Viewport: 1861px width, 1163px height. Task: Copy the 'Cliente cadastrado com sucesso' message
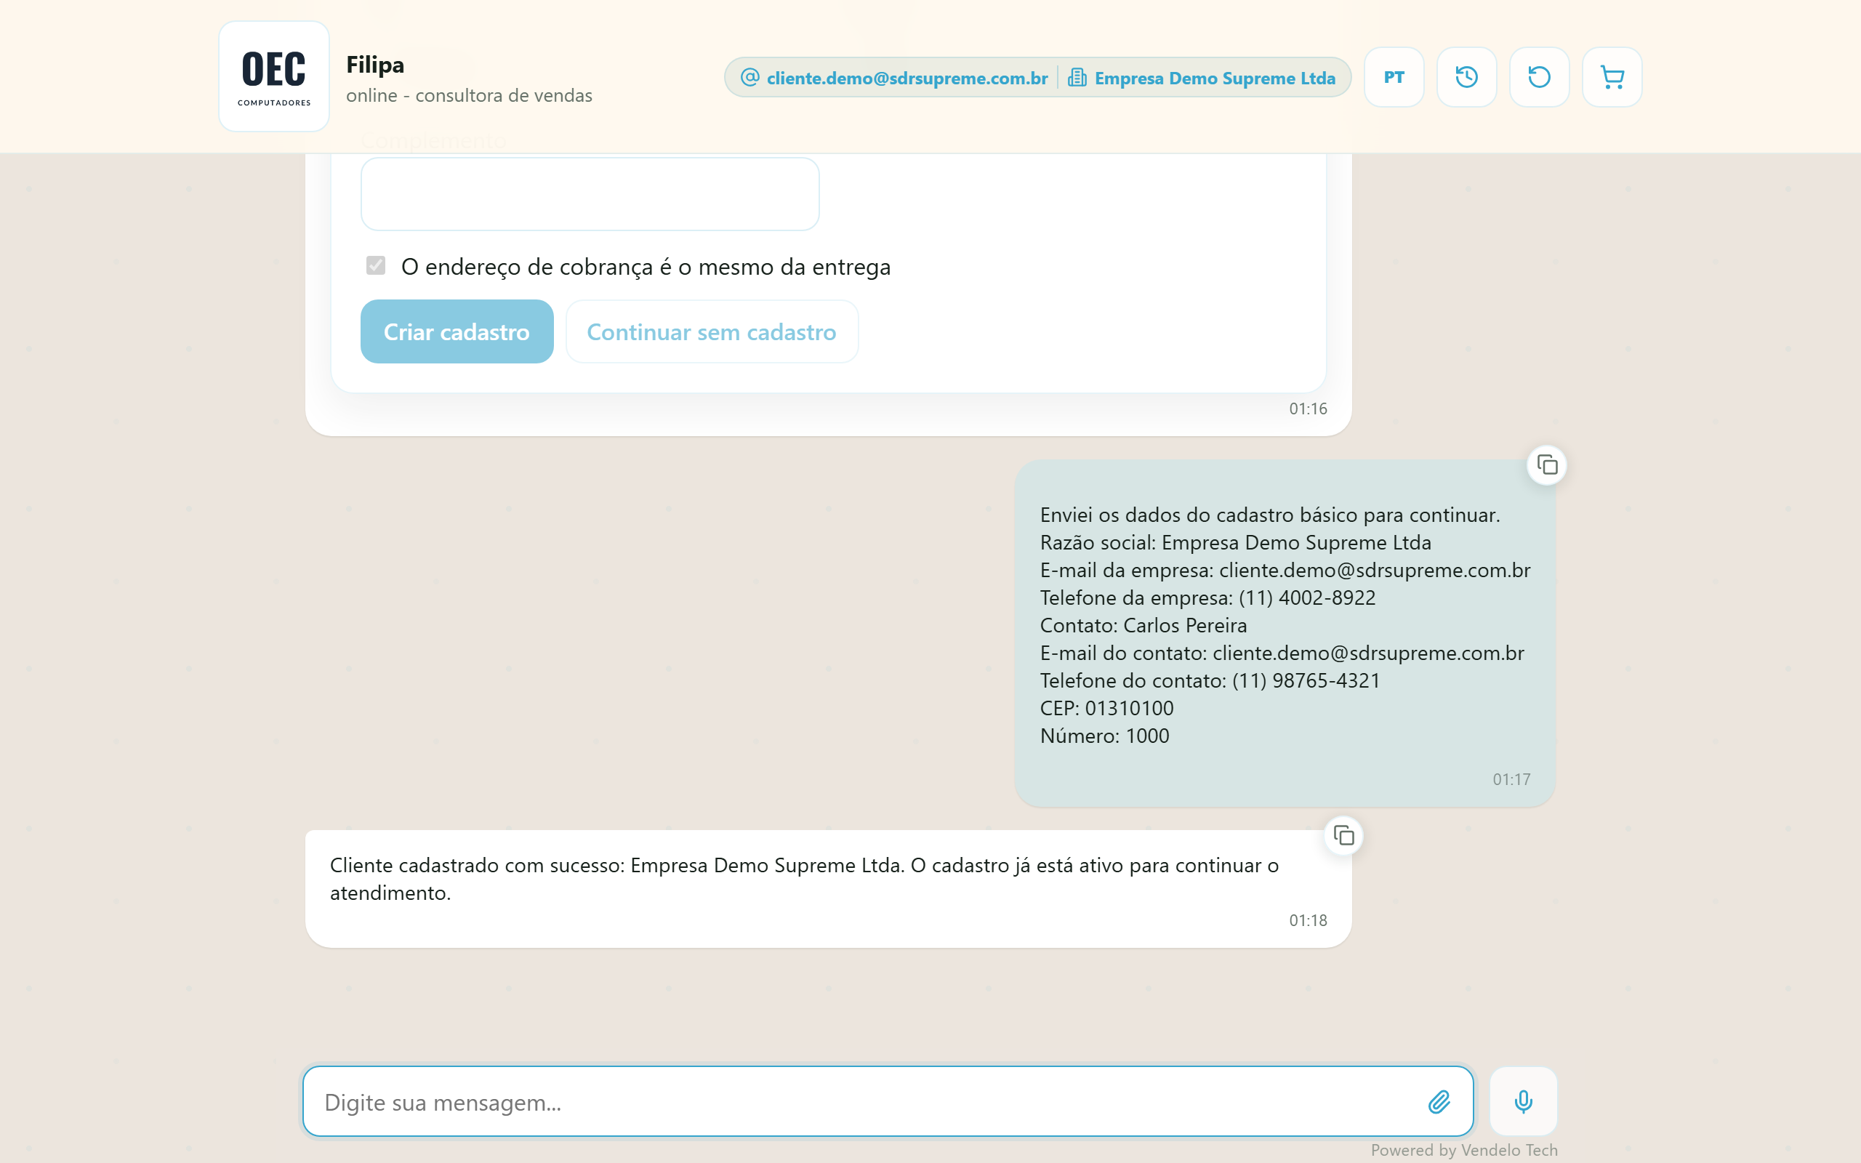(1343, 835)
